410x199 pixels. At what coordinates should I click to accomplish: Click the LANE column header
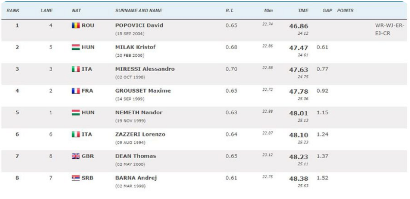pyautogui.click(x=46, y=11)
